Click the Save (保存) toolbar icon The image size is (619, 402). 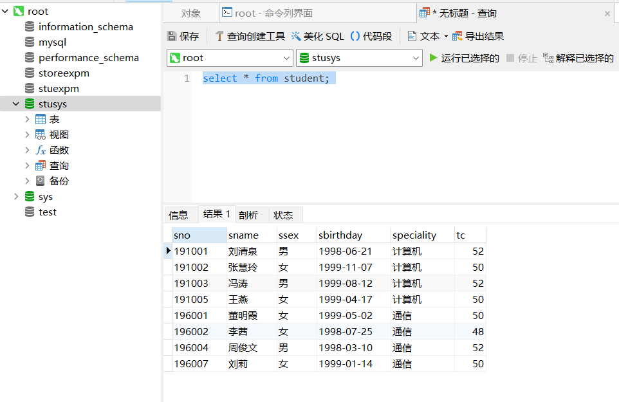[172, 37]
